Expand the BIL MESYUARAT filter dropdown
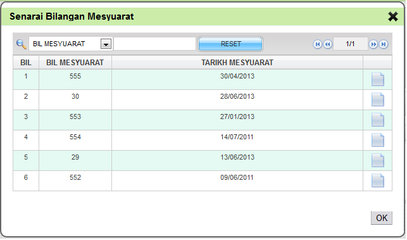Viewport: 407px width, 240px height. [106, 44]
